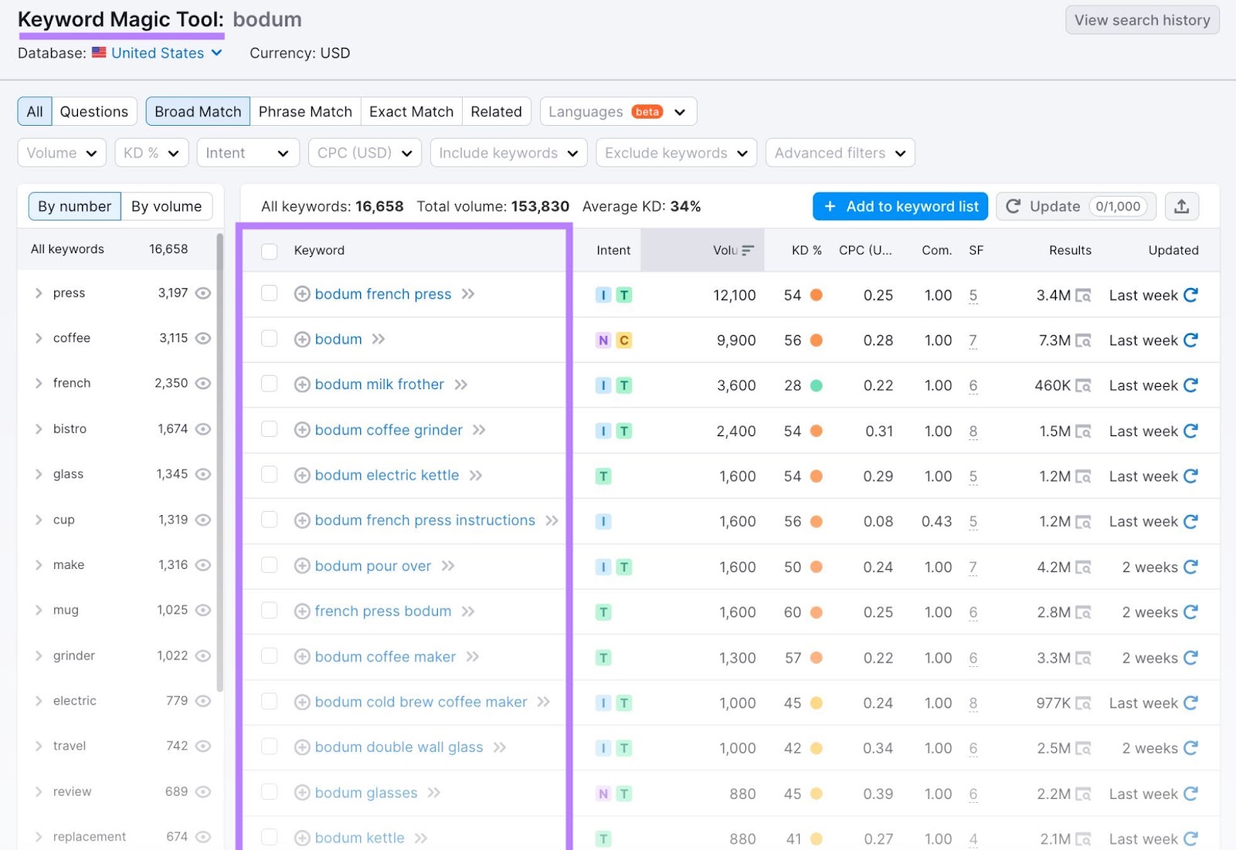Image resolution: width=1236 pixels, height=850 pixels.
Task: Add bodum coffee maker via plus icon
Action: (x=302, y=657)
